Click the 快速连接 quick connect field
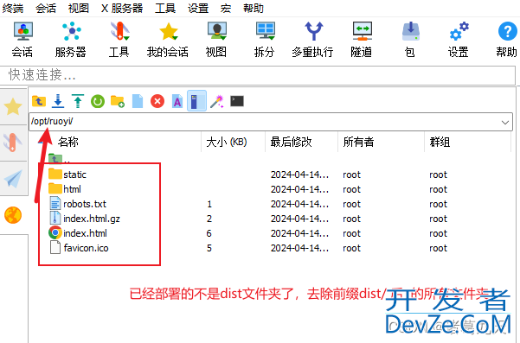The height and width of the screenshot is (343, 520). (257, 75)
